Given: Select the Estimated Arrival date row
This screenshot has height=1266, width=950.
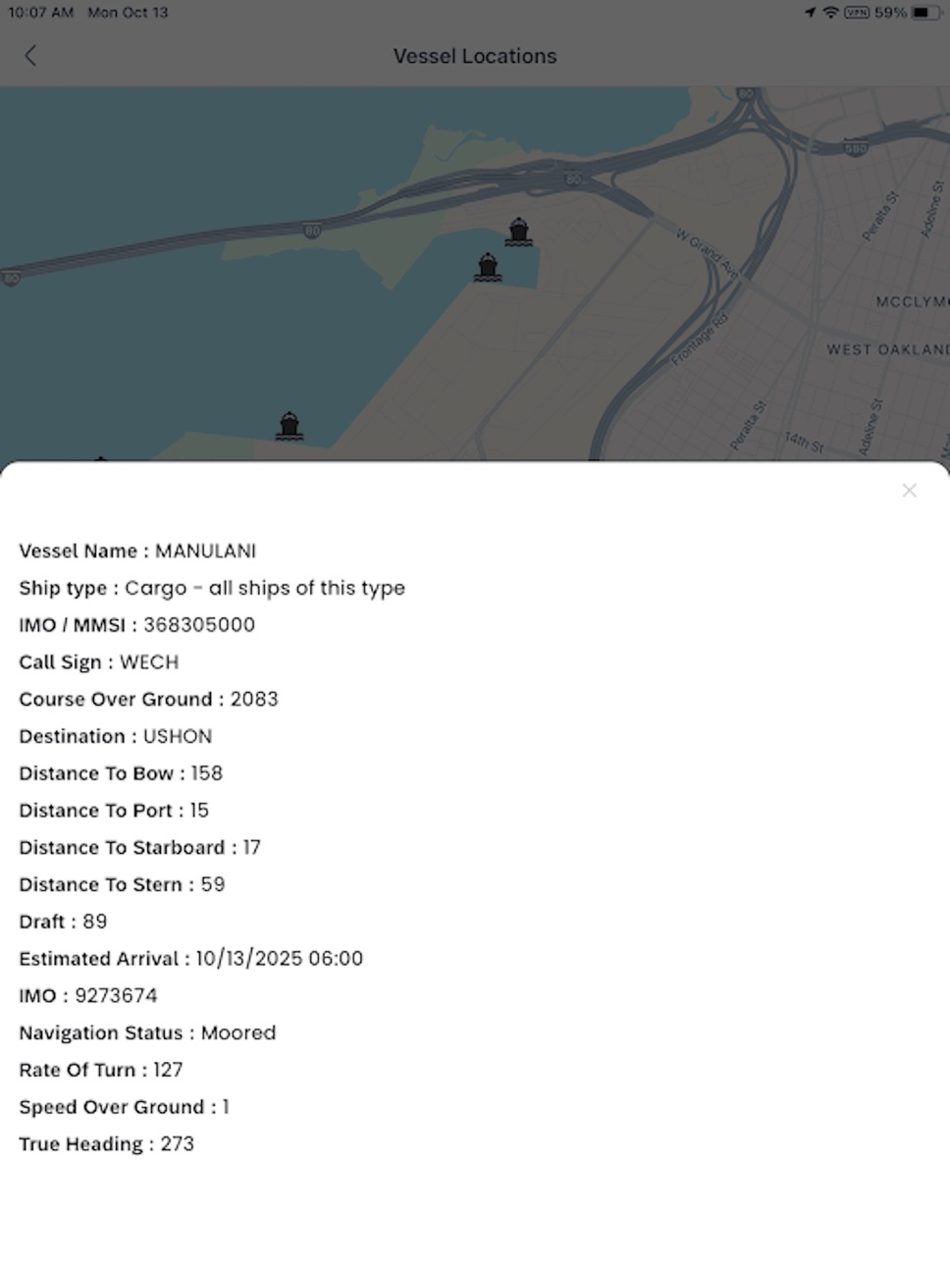Looking at the screenshot, I should coord(191,959).
